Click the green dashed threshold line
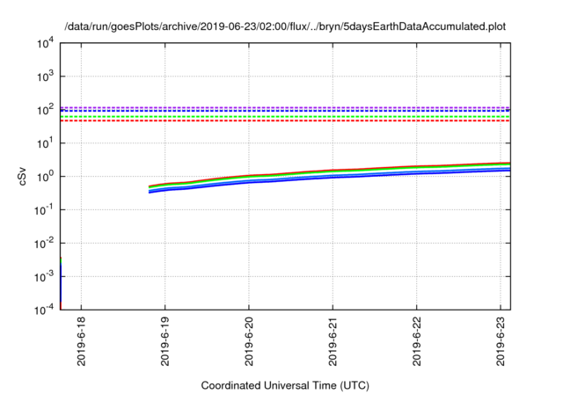This screenshot has height=394, width=563. click(x=285, y=117)
